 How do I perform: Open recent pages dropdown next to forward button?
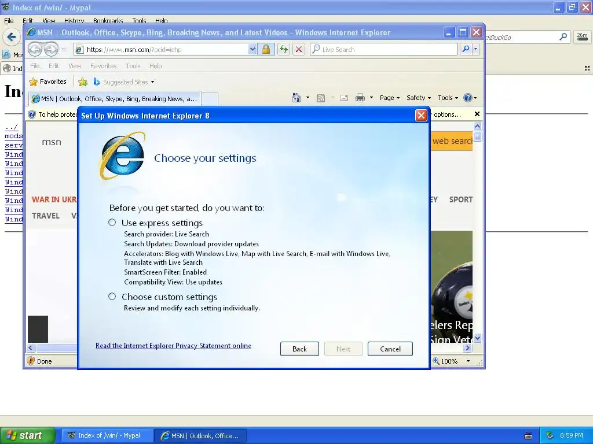pos(64,50)
